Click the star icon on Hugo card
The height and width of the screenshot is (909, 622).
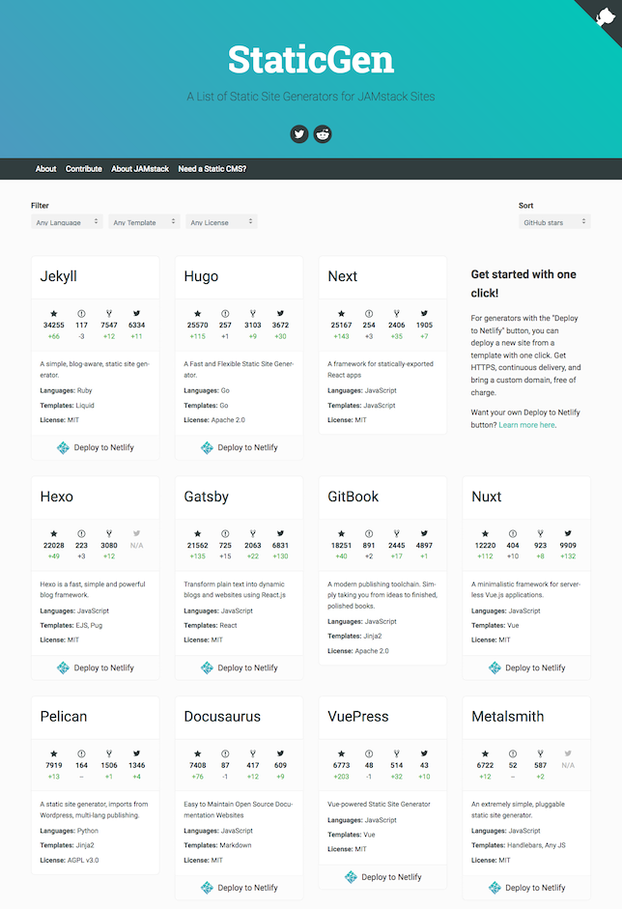[x=198, y=314]
